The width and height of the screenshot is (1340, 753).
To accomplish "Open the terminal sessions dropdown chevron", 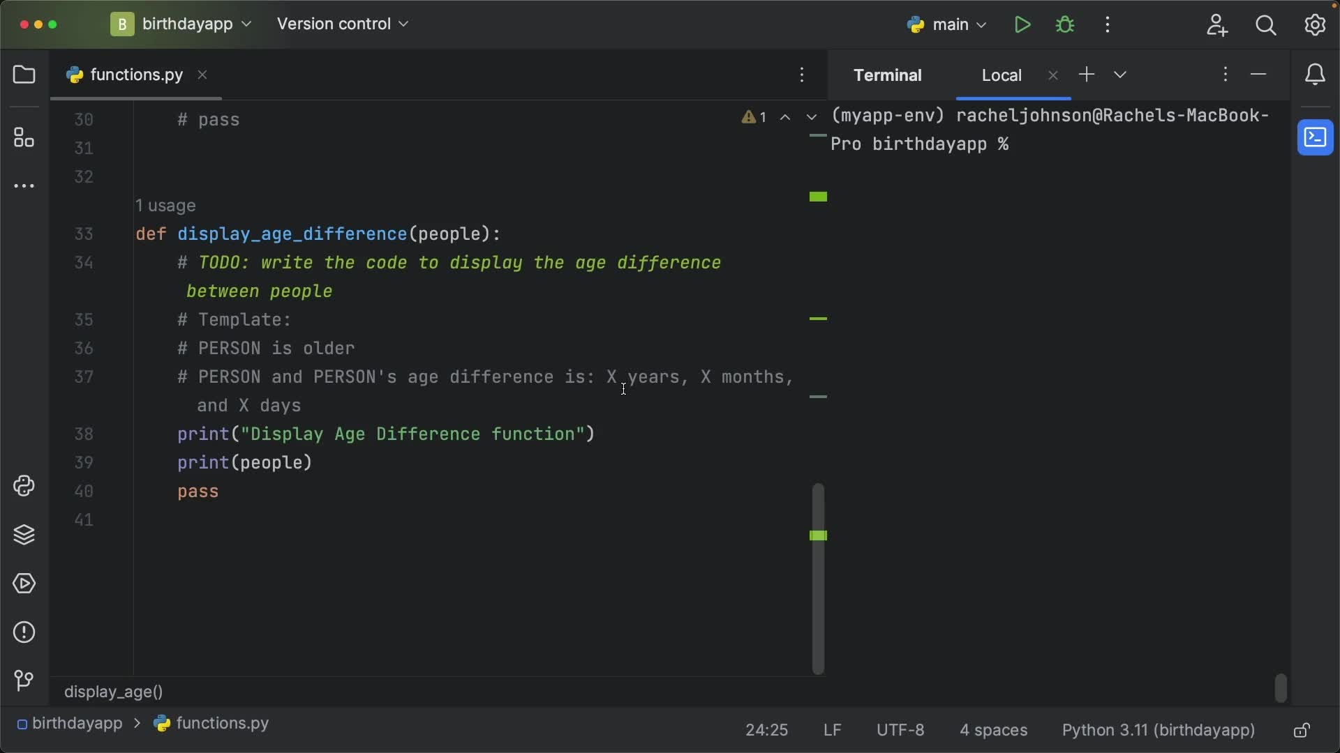I will click(x=1120, y=75).
